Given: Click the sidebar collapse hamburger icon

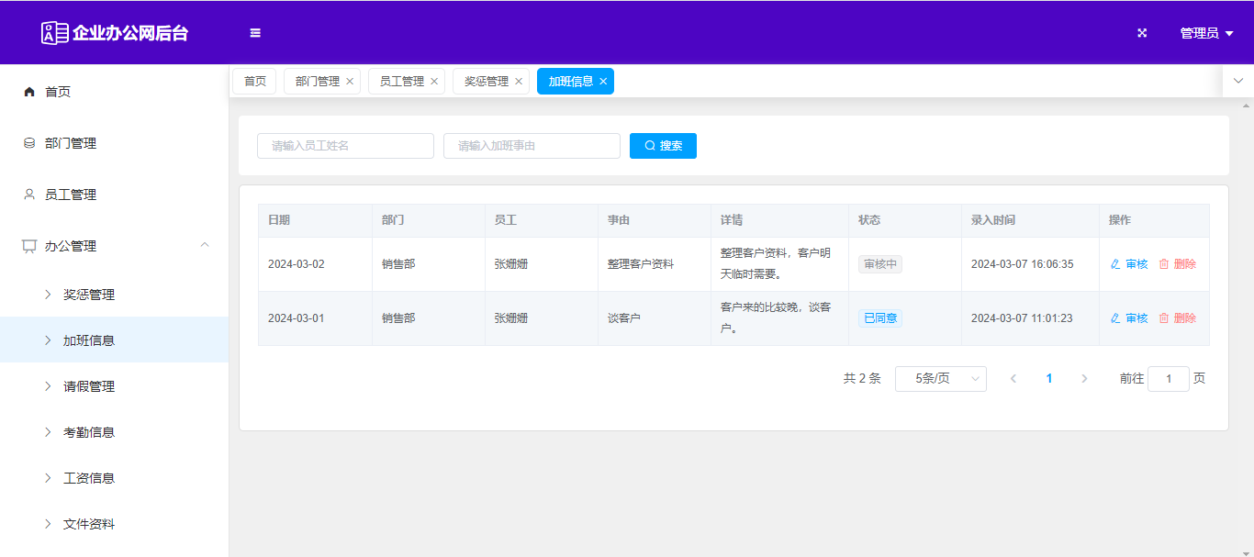Looking at the screenshot, I should [255, 33].
